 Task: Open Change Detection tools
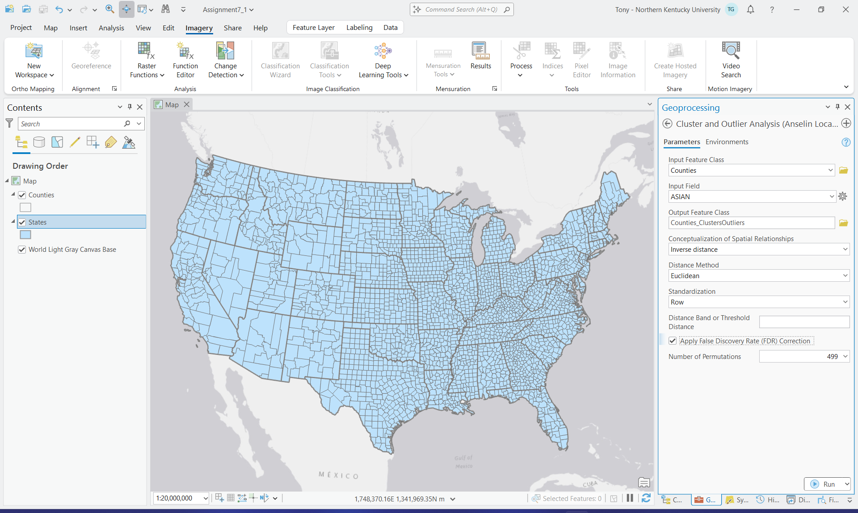coord(226,60)
